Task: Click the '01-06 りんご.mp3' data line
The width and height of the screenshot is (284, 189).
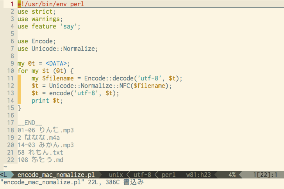Action: pyautogui.click(x=46, y=130)
